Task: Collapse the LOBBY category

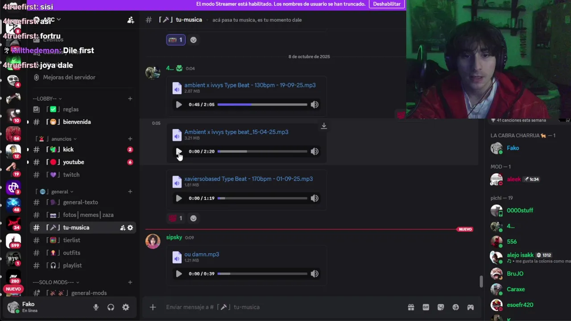Action: (x=47, y=99)
